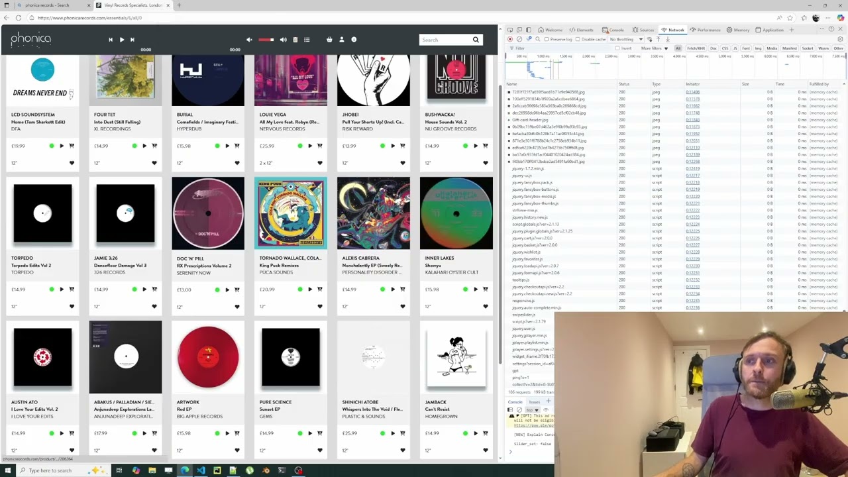Viewport: 848px width, 477px height.
Task: Click the volume down speaker icon
Action: click(x=249, y=40)
